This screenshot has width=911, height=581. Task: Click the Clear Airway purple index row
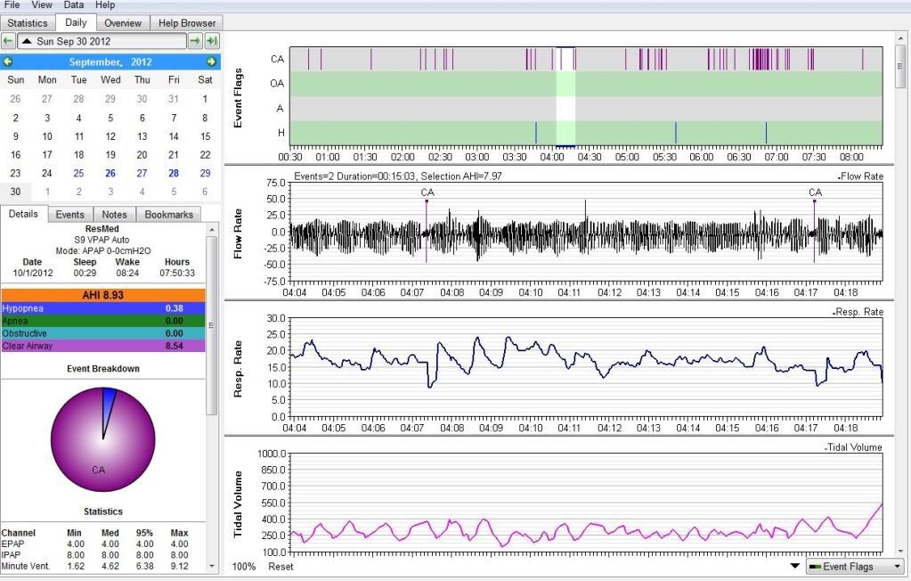(x=102, y=346)
